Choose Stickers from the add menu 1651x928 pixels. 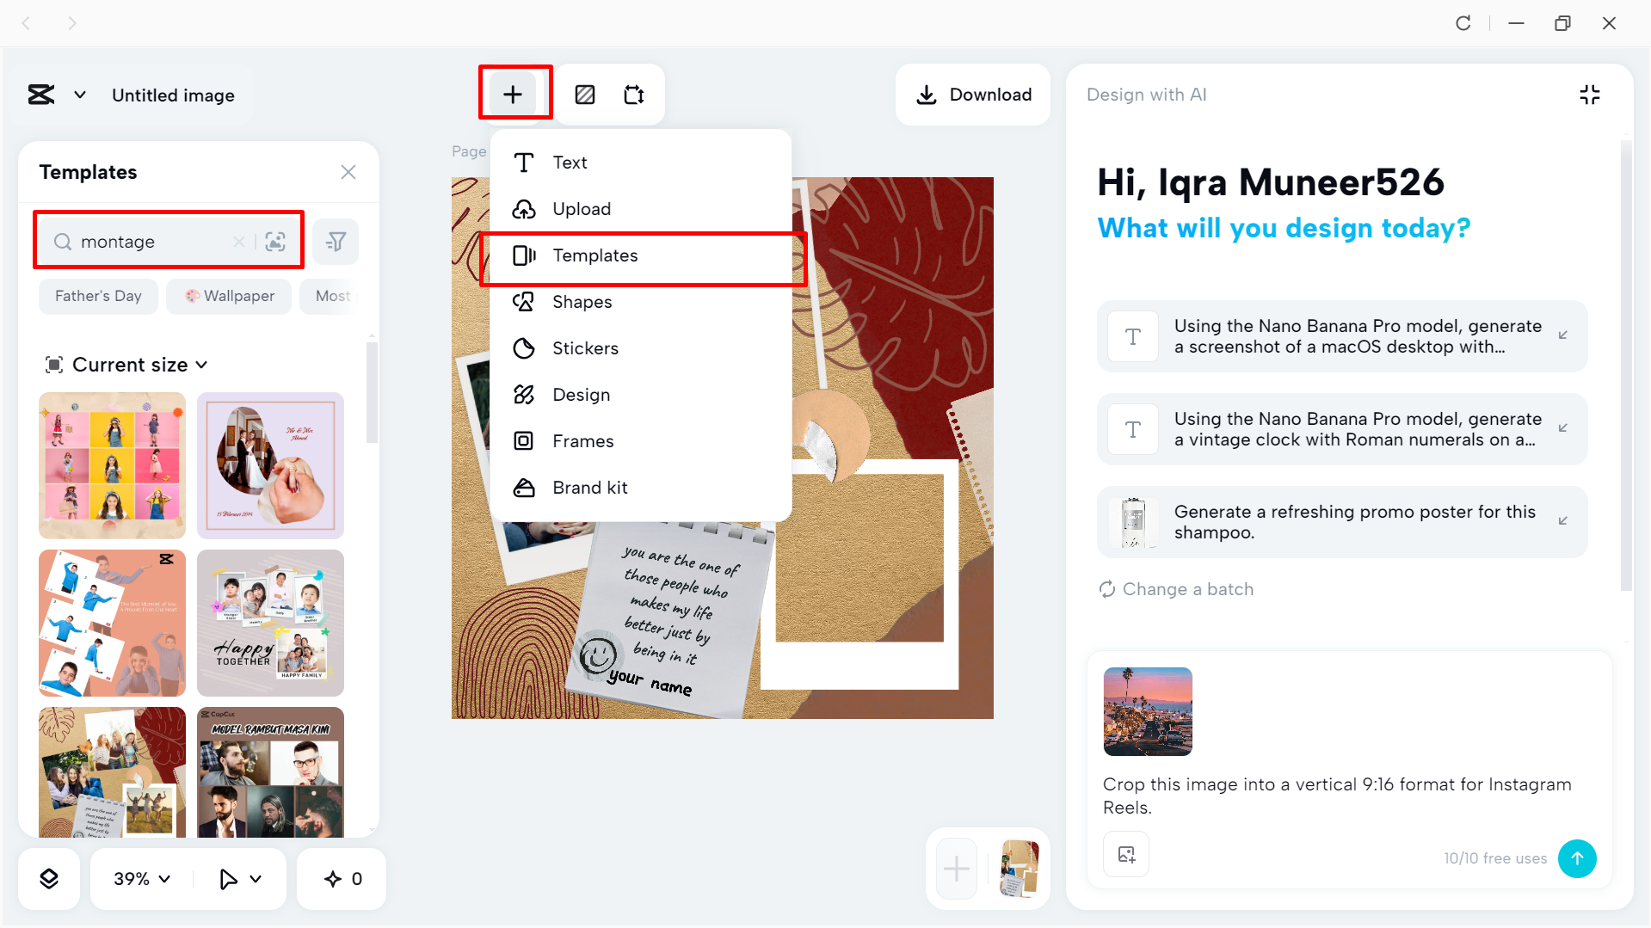[x=641, y=348]
